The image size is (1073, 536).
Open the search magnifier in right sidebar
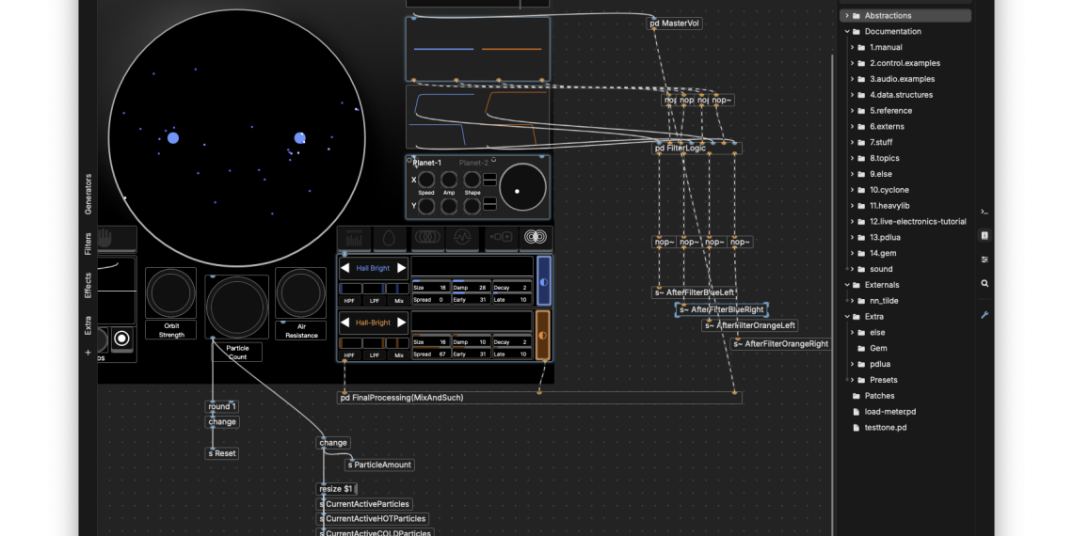[x=985, y=283]
